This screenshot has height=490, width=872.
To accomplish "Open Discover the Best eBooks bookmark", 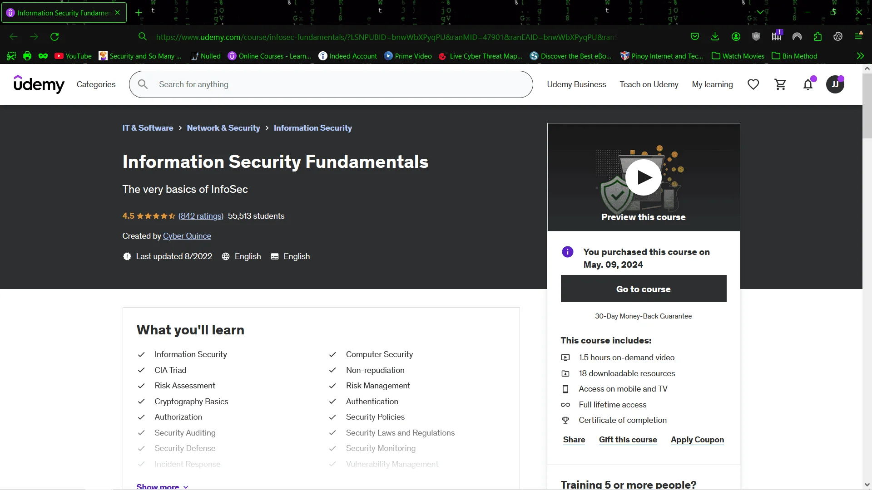I will [x=570, y=56].
